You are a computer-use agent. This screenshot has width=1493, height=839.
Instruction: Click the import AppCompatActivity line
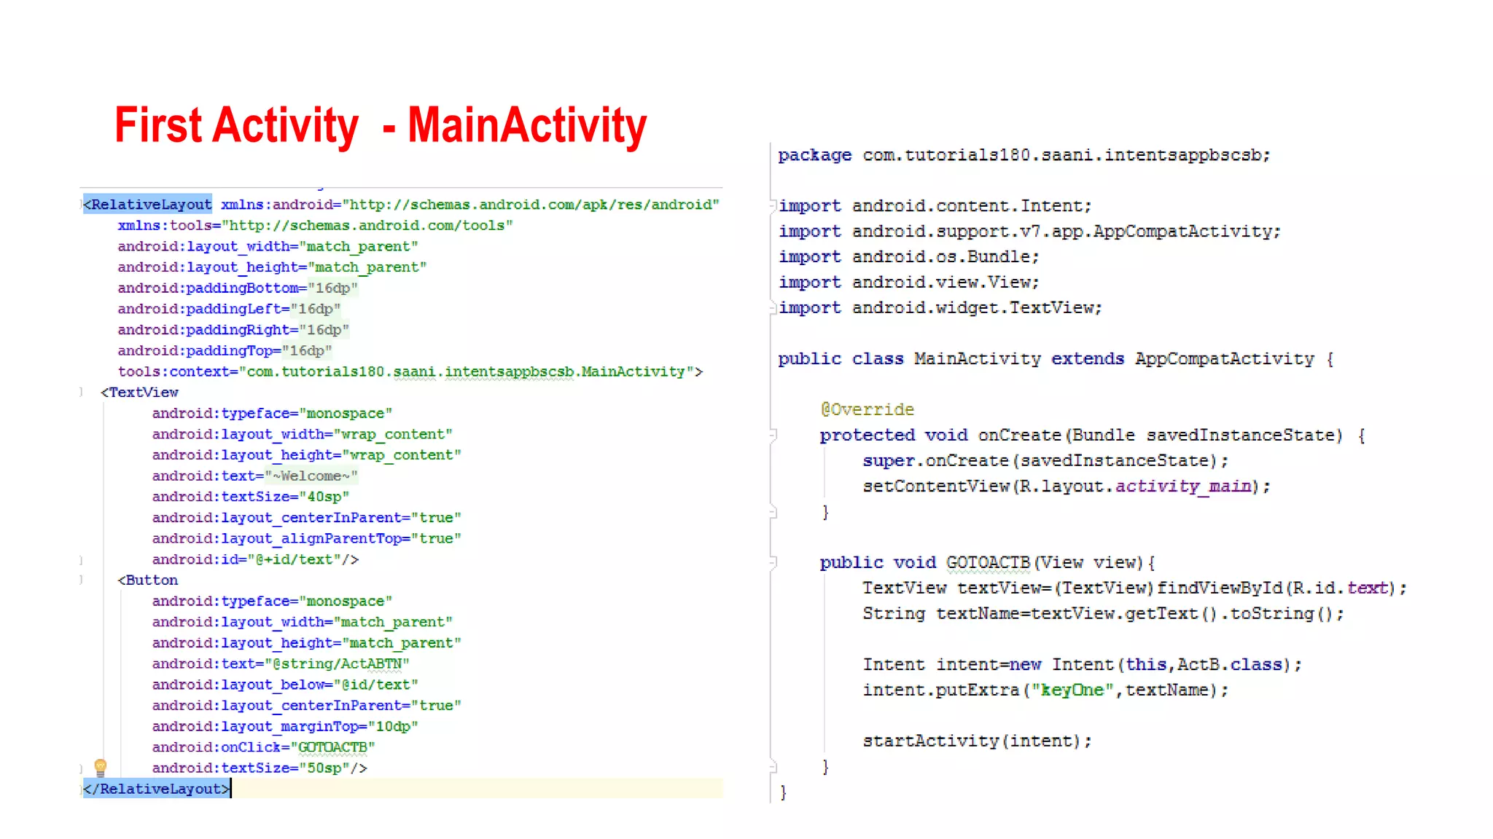pos(1029,232)
